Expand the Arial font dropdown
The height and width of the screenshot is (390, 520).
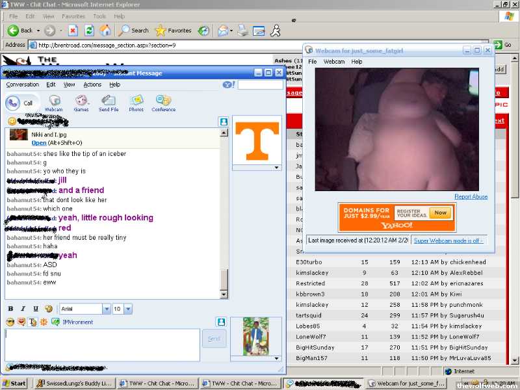tap(107, 309)
